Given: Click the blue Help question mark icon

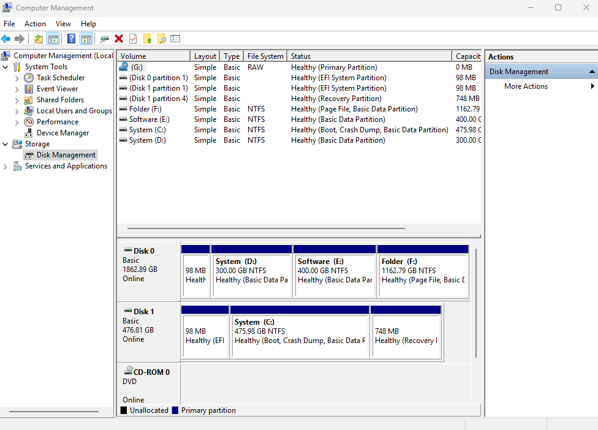Looking at the screenshot, I should [71, 39].
